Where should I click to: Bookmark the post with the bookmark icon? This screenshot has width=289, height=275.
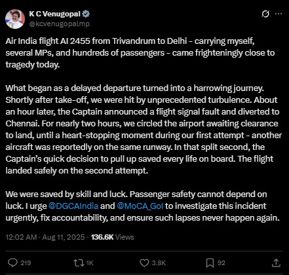pos(210,263)
